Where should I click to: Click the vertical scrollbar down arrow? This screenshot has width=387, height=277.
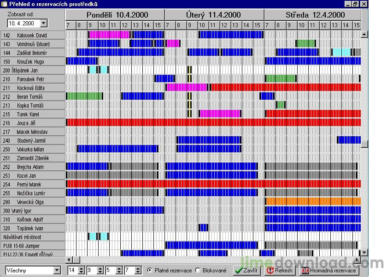pyautogui.click(x=364, y=253)
